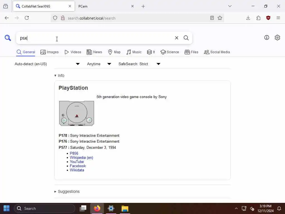Select the Images search category

pyautogui.click(x=50, y=52)
